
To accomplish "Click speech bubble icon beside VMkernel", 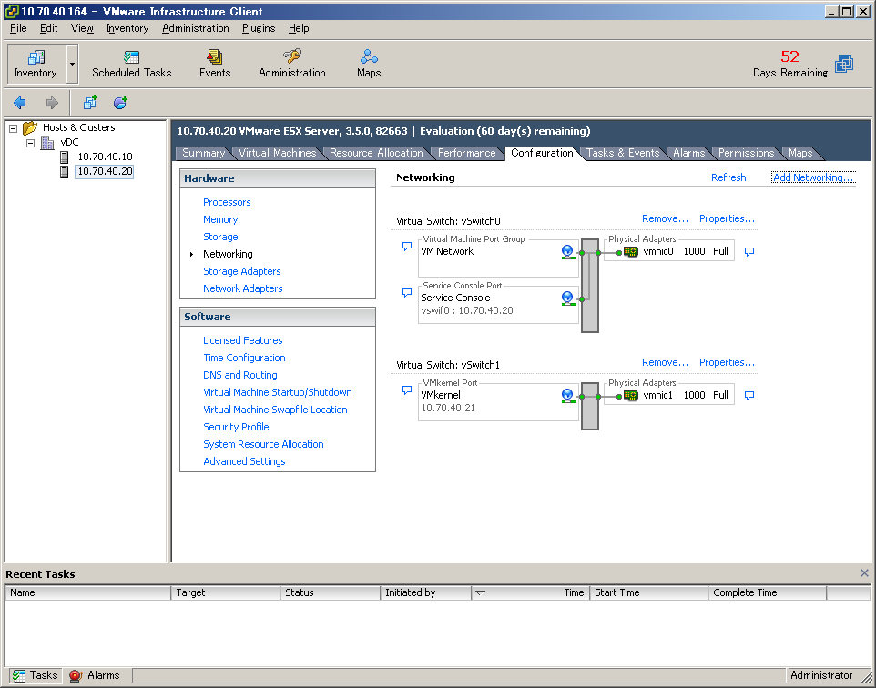I will point(407,390).
